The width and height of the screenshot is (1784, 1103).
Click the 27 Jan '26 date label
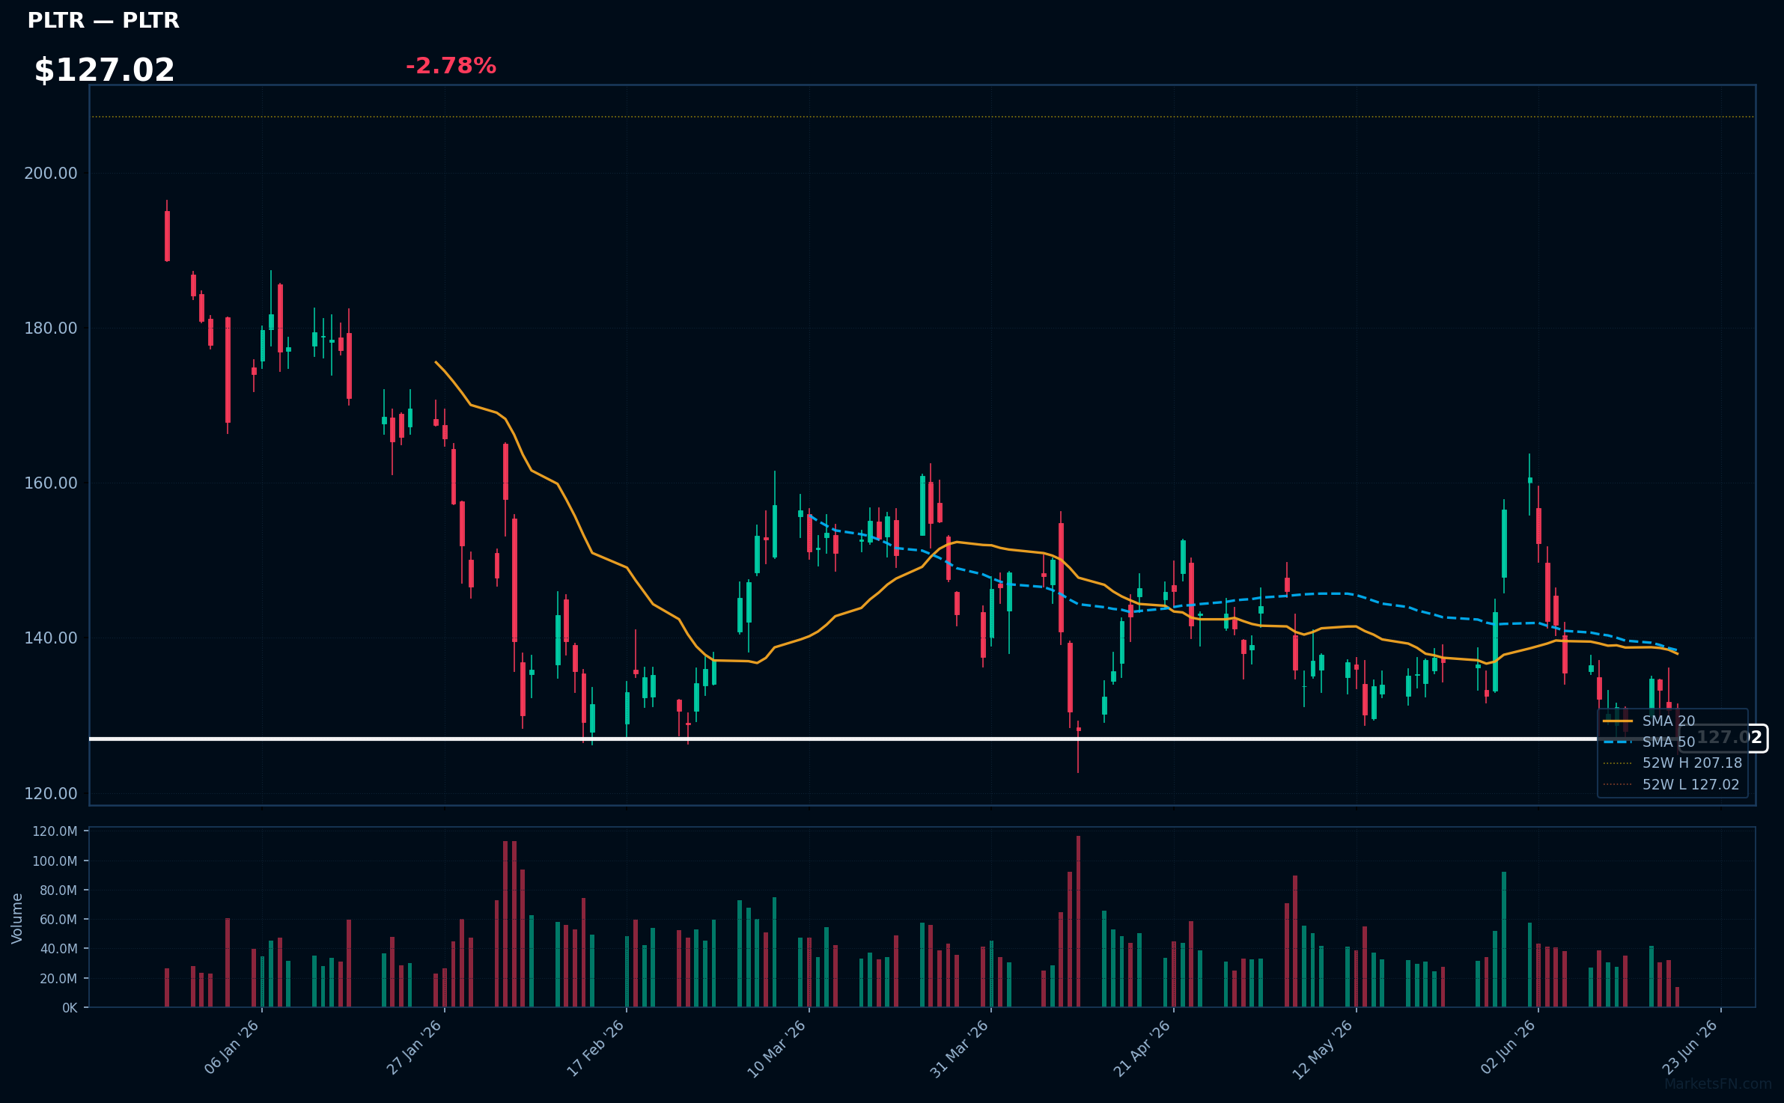[414, 1048]
